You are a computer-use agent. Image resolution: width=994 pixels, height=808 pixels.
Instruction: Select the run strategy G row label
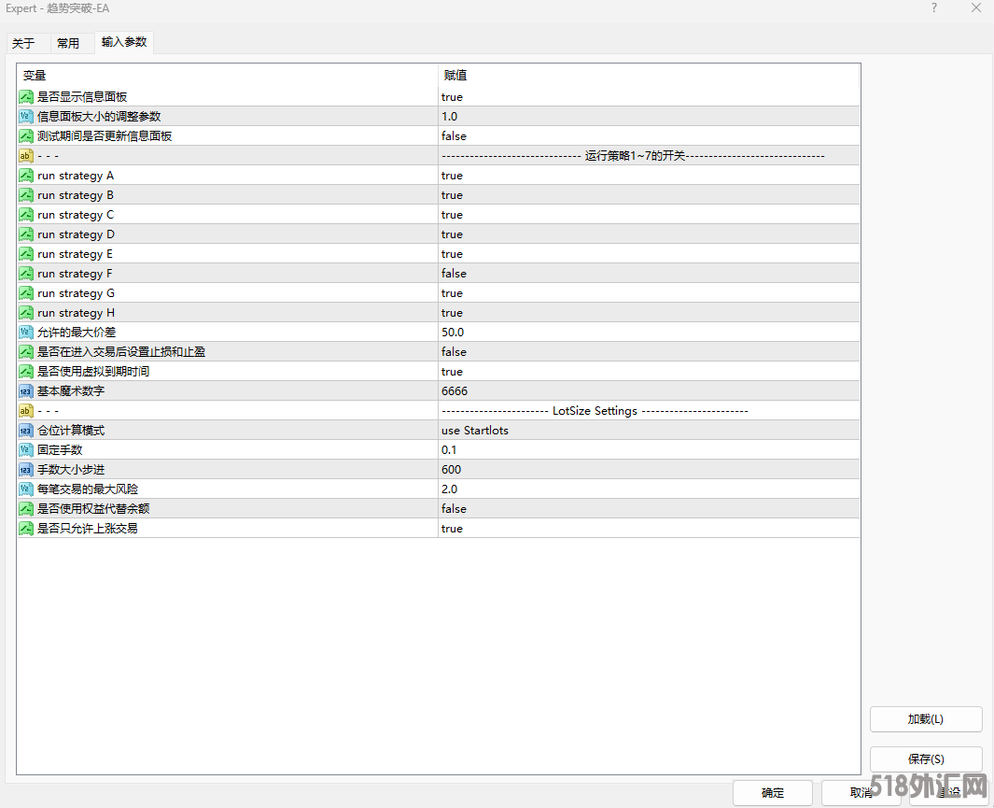[77, 293]
